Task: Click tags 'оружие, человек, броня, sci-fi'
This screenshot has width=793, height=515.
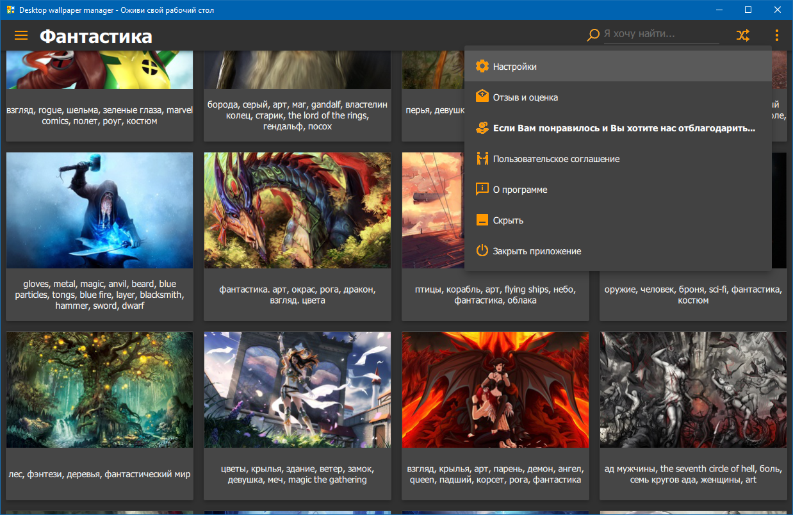Action: (693, 295)
